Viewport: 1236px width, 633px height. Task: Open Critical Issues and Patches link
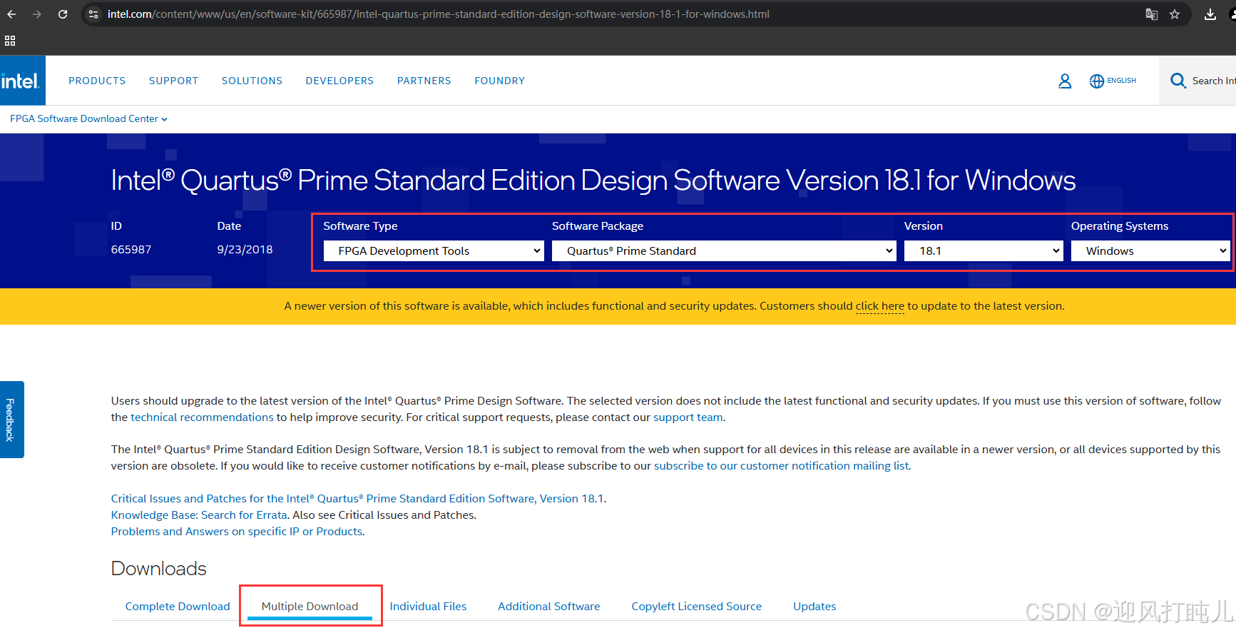pyautogui.click(x=357, y=499)
